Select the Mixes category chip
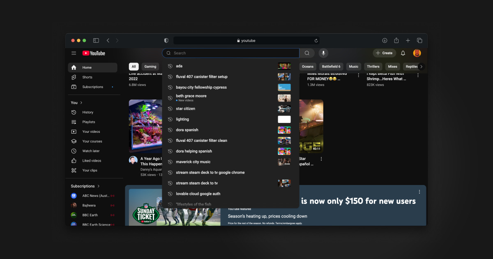The height and width of the screenshot is (259, 493). pos(393,67)
